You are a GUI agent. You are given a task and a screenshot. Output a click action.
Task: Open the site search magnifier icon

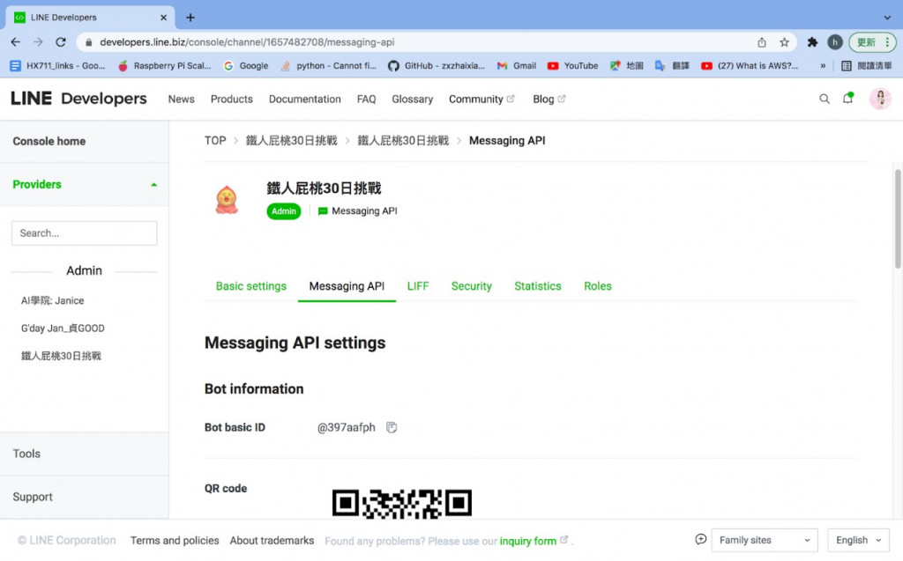point(825,99)
